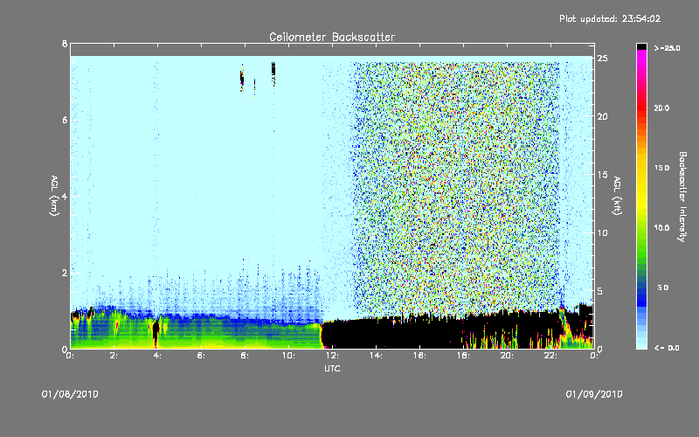
Task: Click the 6 km label on left axis
Action: (x=65, y=120)
